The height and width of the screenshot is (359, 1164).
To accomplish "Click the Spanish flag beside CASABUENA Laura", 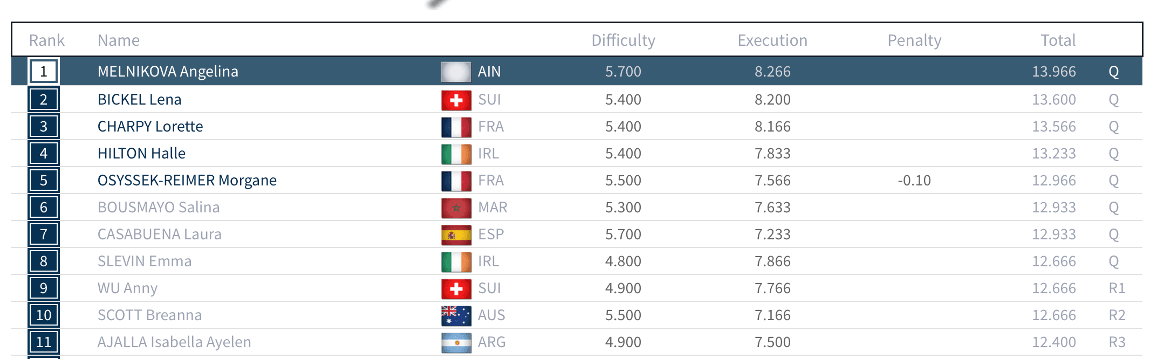I will 456,234.
